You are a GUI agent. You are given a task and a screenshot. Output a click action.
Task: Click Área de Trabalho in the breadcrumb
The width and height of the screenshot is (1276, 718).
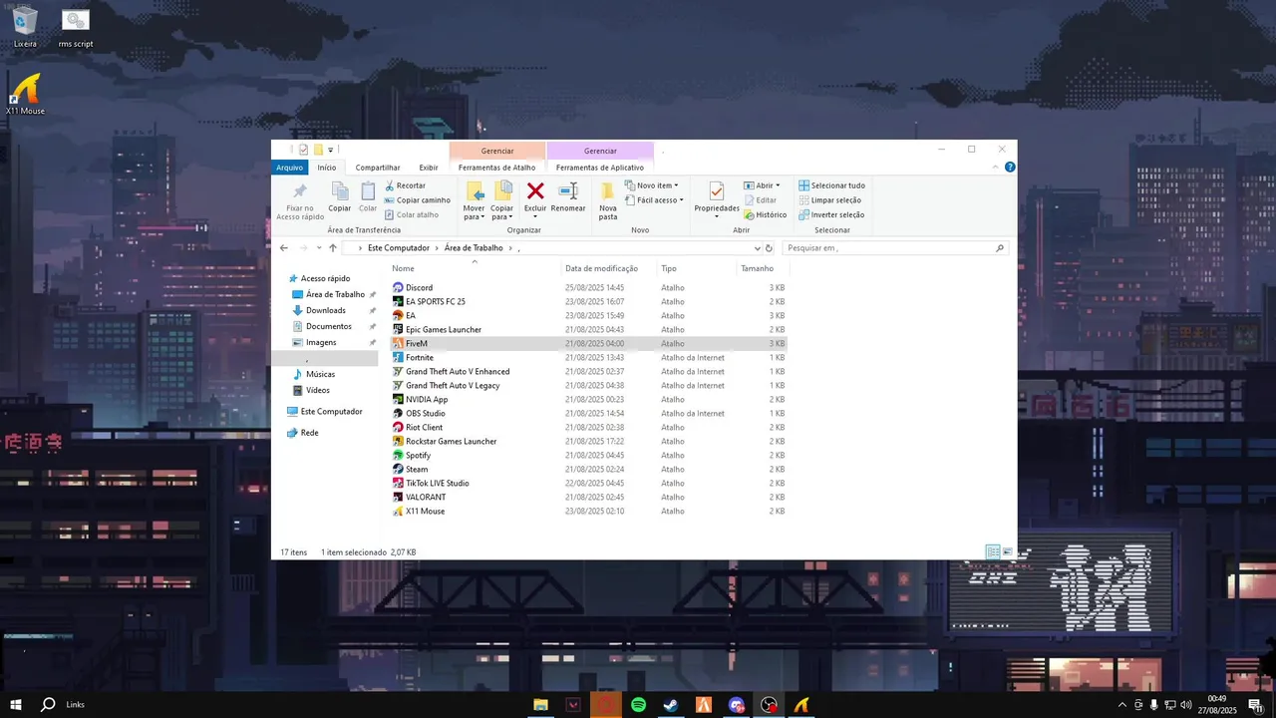pos(474,248)
